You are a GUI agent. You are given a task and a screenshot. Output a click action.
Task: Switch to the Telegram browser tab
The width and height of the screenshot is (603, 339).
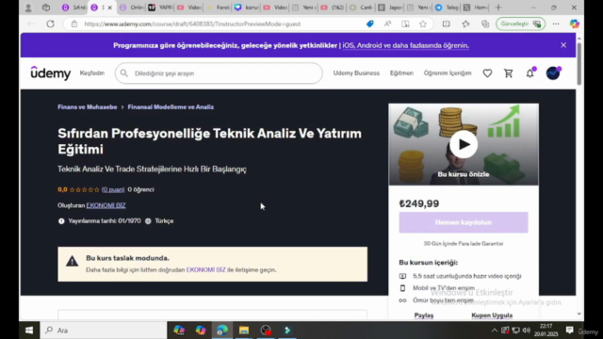pyautogui.click(x=447, y=8)
